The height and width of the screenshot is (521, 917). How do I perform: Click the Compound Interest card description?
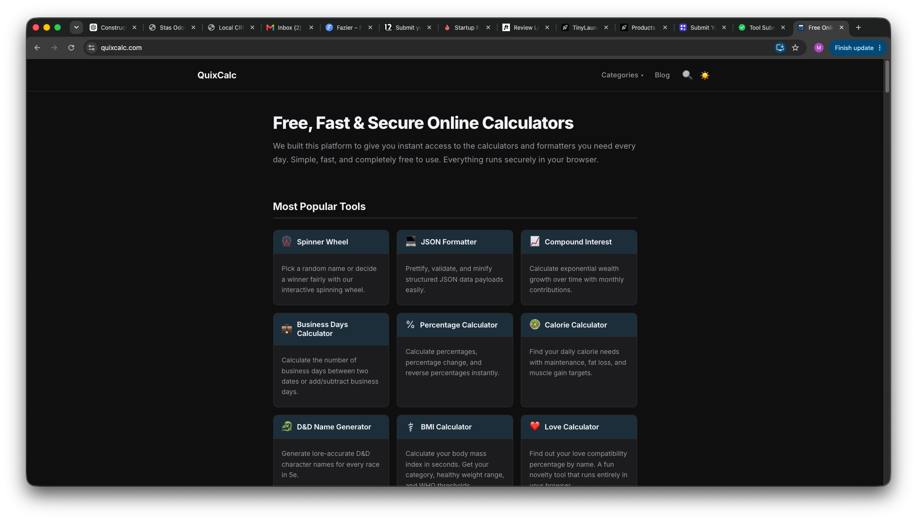[576, 279]
